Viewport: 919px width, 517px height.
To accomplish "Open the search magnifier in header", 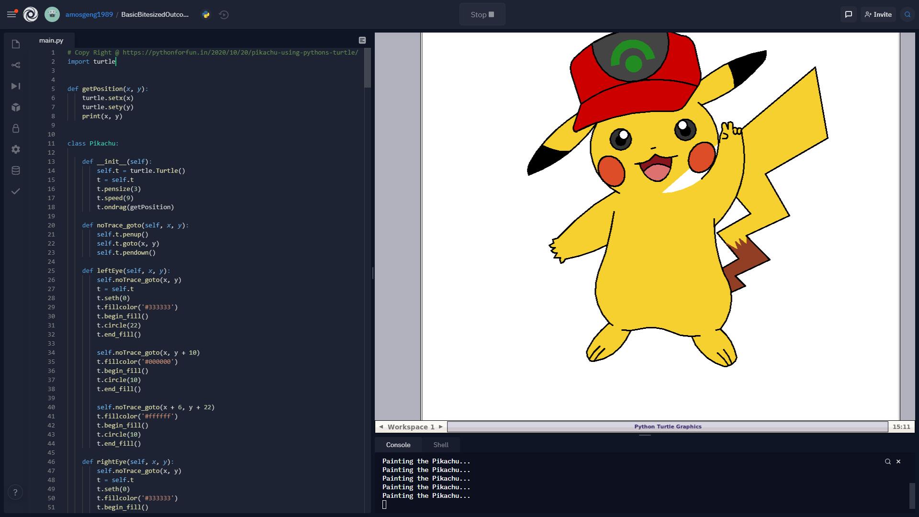I will tap(908, 14).
